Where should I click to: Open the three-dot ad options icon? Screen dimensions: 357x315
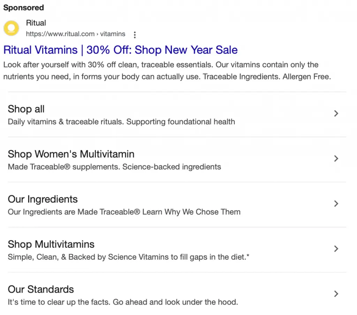[x=135, y=35]
